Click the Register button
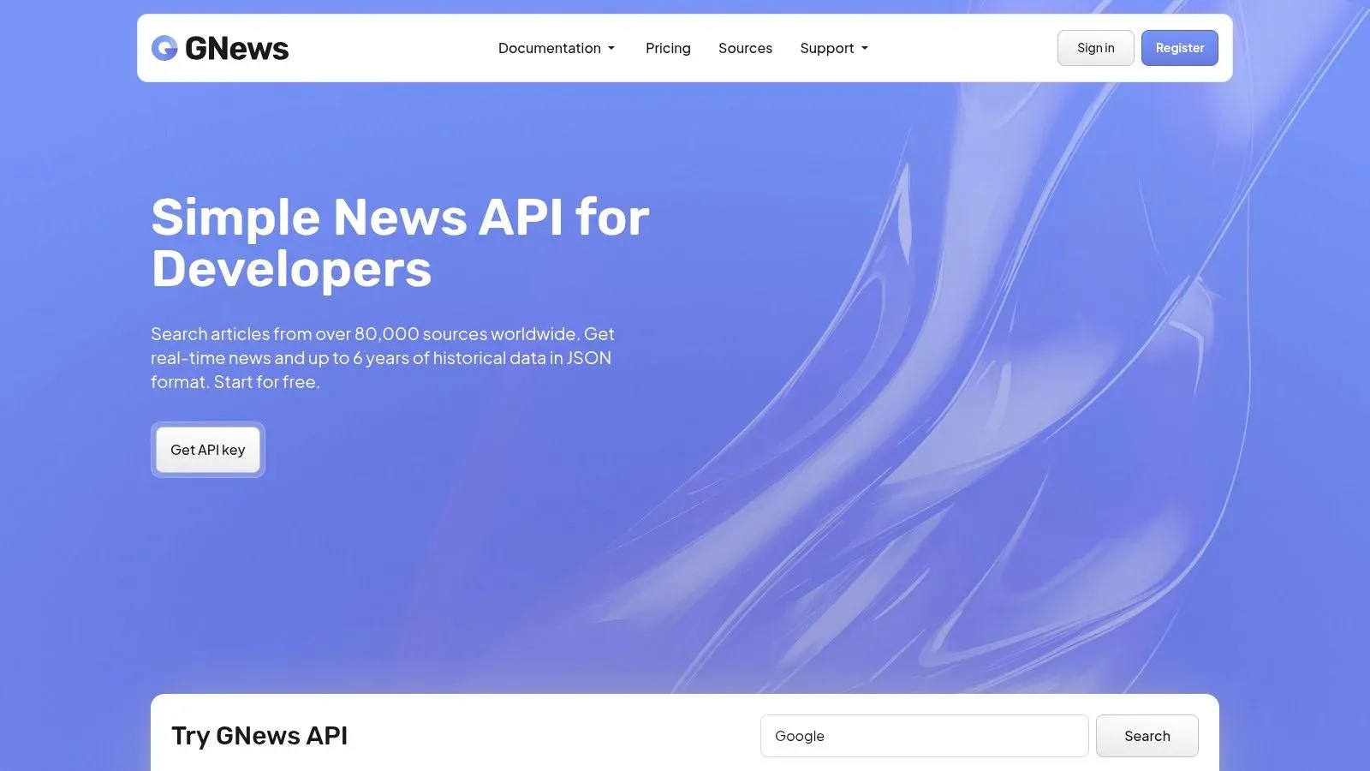 click(1179, 48)
